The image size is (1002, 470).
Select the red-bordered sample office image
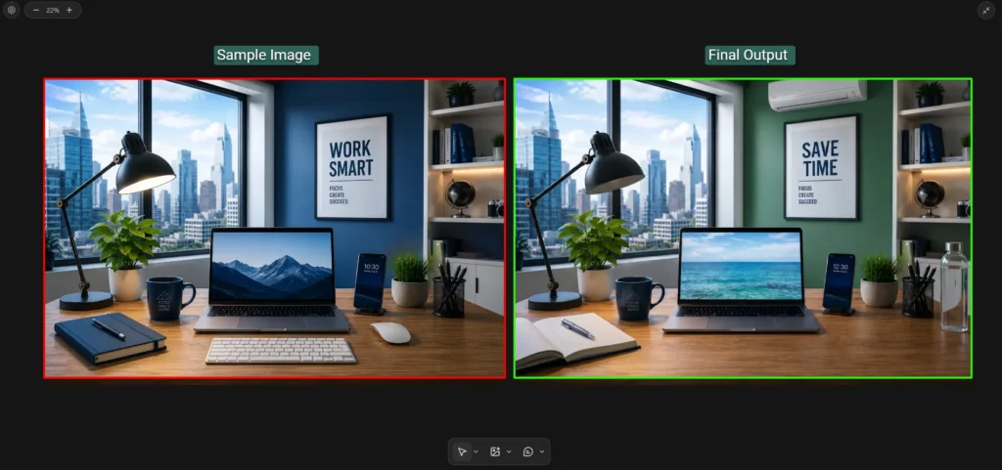[275, 229]
